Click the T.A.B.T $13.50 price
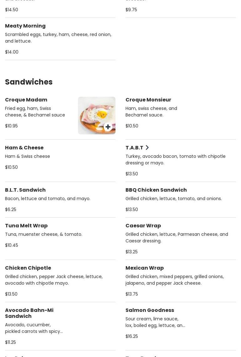The height and width of the screenshot is (357, 241). click(131, 174)
